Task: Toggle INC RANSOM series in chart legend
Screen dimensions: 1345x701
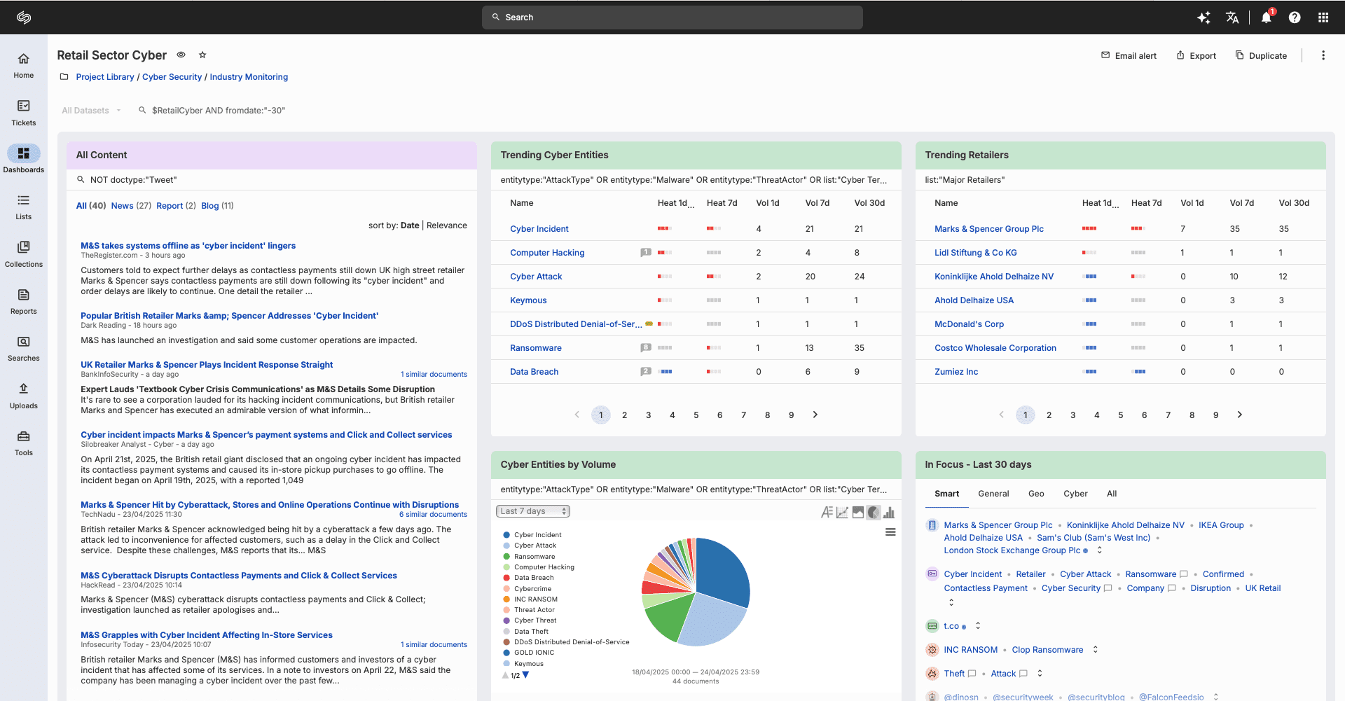Action: pos(530,599)
